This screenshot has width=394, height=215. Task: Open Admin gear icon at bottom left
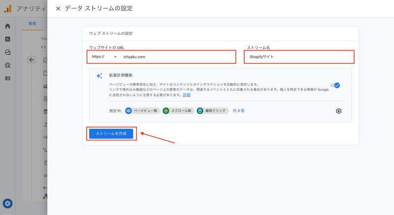pyautogui.click(x=7, y=204)
